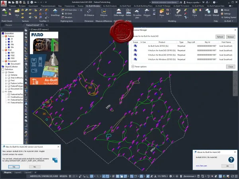This screenshot has height=179, width=239.
Task: Open the As-Built Feature Data ribbon tab
Action: point(215,6)
